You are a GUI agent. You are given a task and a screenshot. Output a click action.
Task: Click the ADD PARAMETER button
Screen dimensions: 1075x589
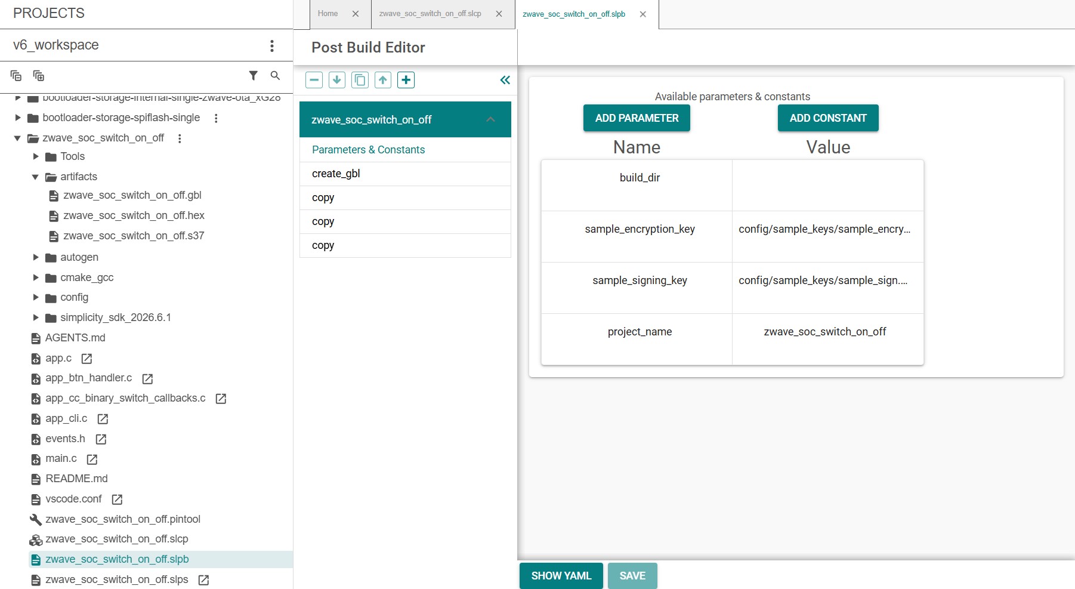637,118
